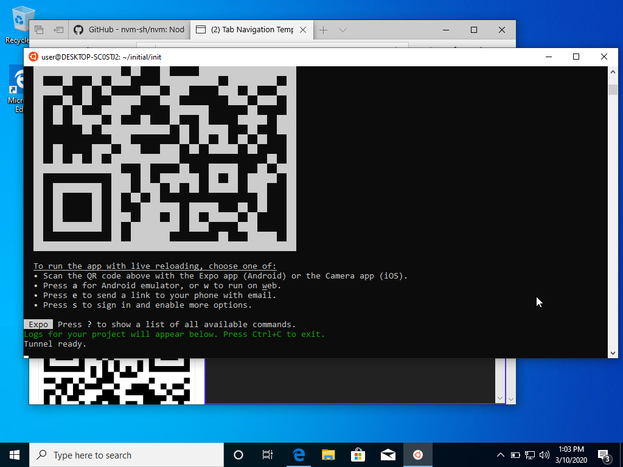Click the 'Logs for your project' line
The height and width of the screenshot is (467, 623).
(x=175, y=334)
